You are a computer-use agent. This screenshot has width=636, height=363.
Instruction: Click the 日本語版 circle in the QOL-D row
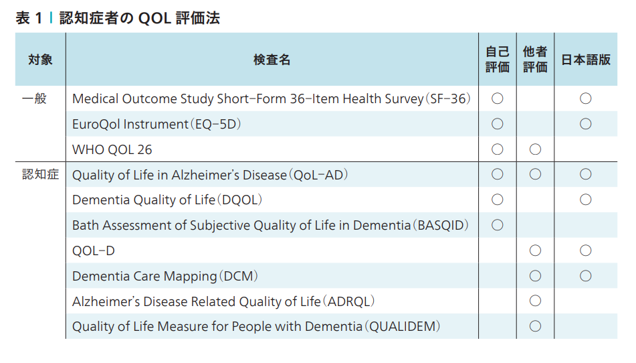[x=585, y=250]
